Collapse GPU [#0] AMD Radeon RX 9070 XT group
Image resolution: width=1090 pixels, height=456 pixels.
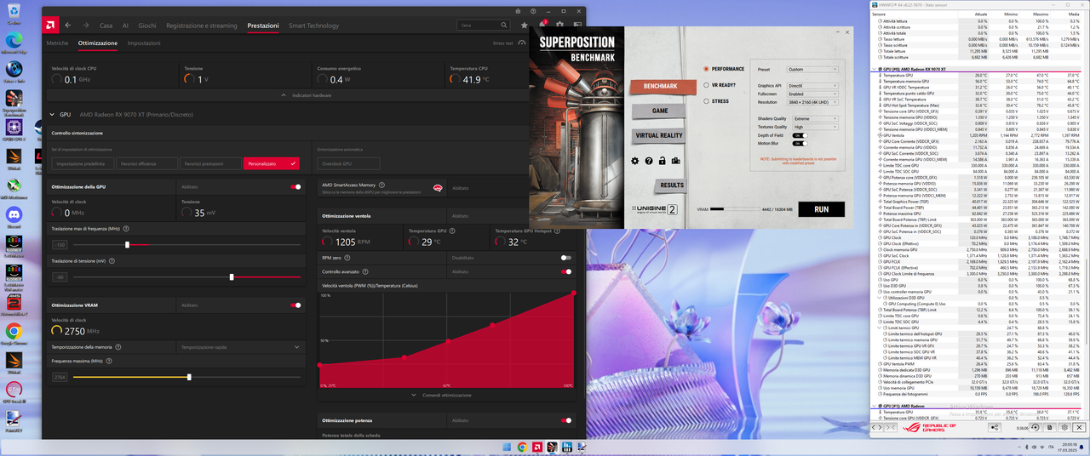pyautogui.click(x=875, y=68)
